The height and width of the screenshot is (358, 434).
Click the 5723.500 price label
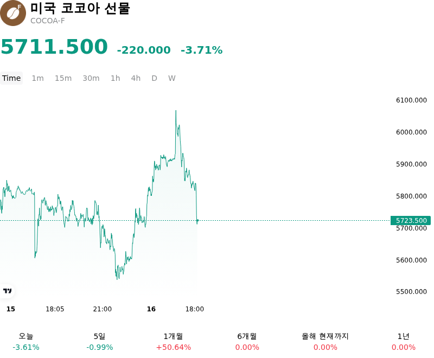[411, 221]
